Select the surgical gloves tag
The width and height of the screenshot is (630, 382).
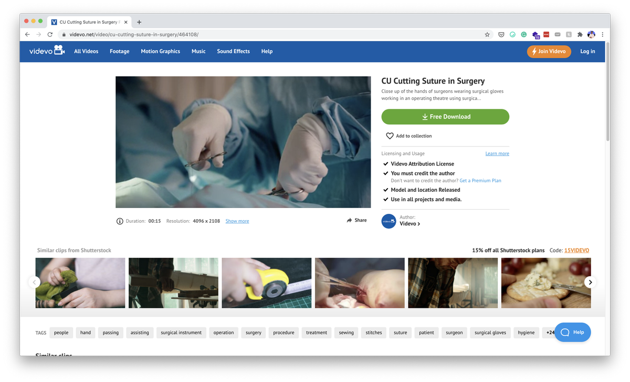point(490,333)
